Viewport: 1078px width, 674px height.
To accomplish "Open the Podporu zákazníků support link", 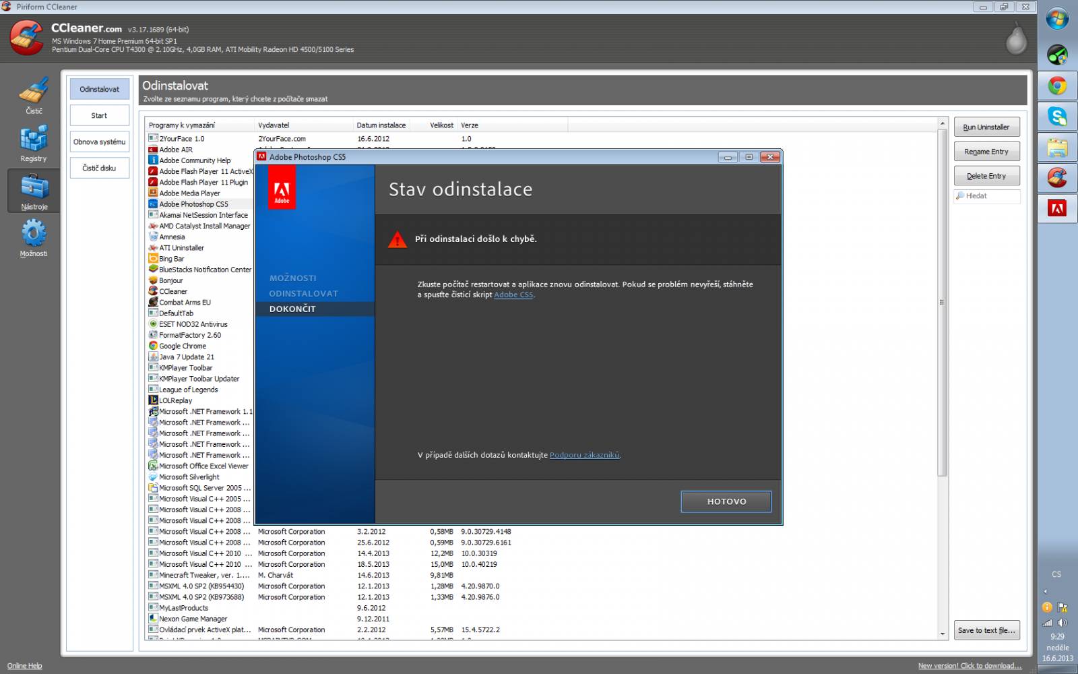I will (584, 455).
